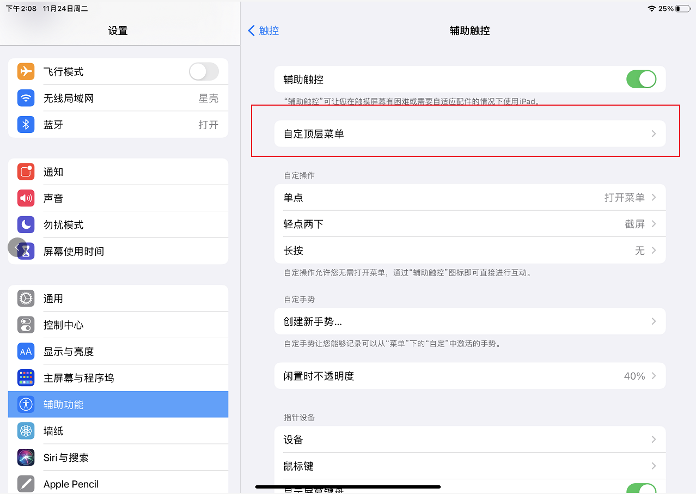Image resolution: width=696 pixels, height=494 pixels.
Task: Open the 鼠标键 settings row
Action: click(469, 466)
